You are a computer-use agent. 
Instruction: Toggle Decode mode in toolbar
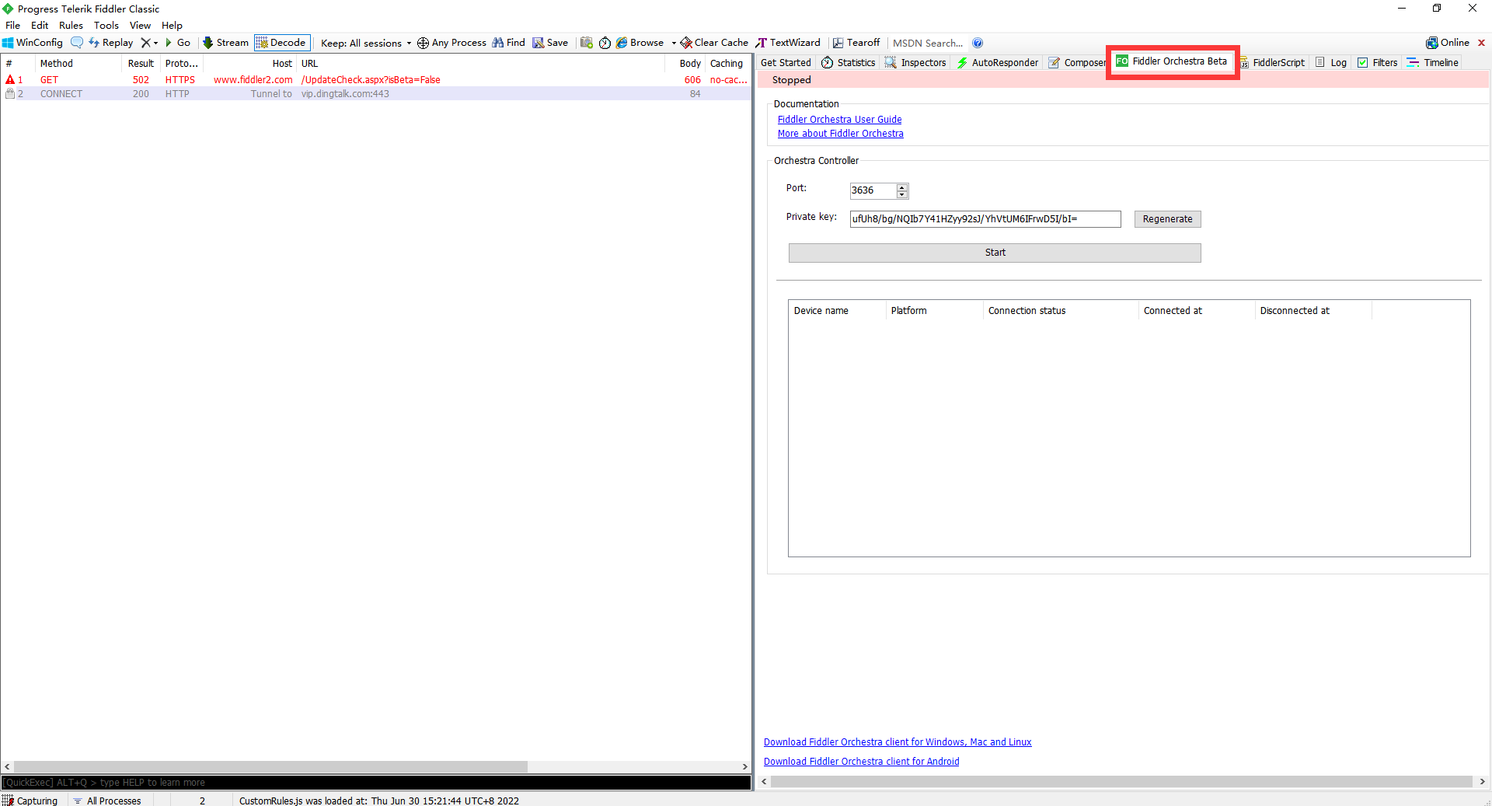click(282, 43)
